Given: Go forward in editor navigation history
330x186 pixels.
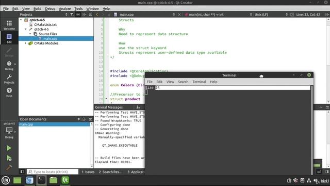Looking at the screenshot, I should tap(103, 14).
